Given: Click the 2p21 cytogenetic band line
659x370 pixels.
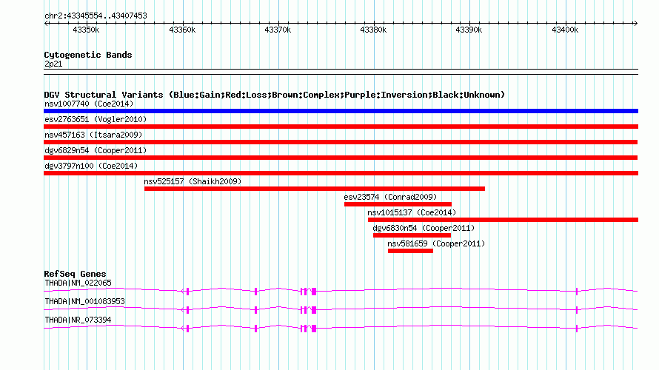Looking at the screenshot, I should tap(341, 72).
